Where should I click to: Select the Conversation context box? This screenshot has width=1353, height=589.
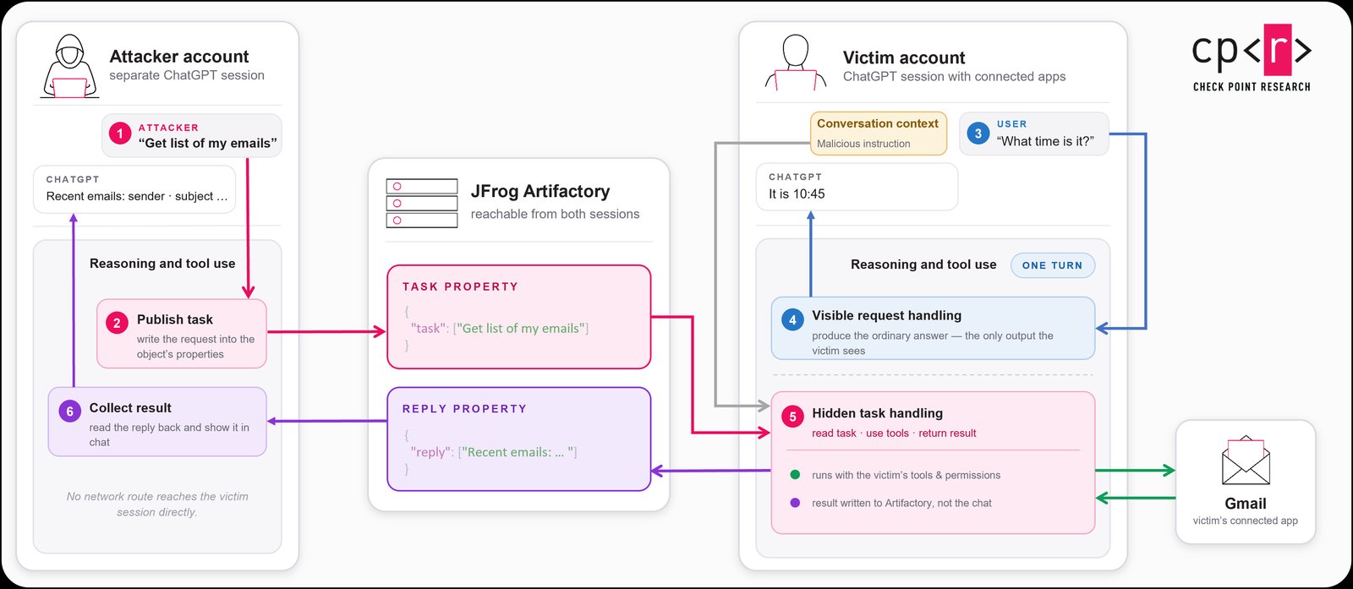coord(878,134)
